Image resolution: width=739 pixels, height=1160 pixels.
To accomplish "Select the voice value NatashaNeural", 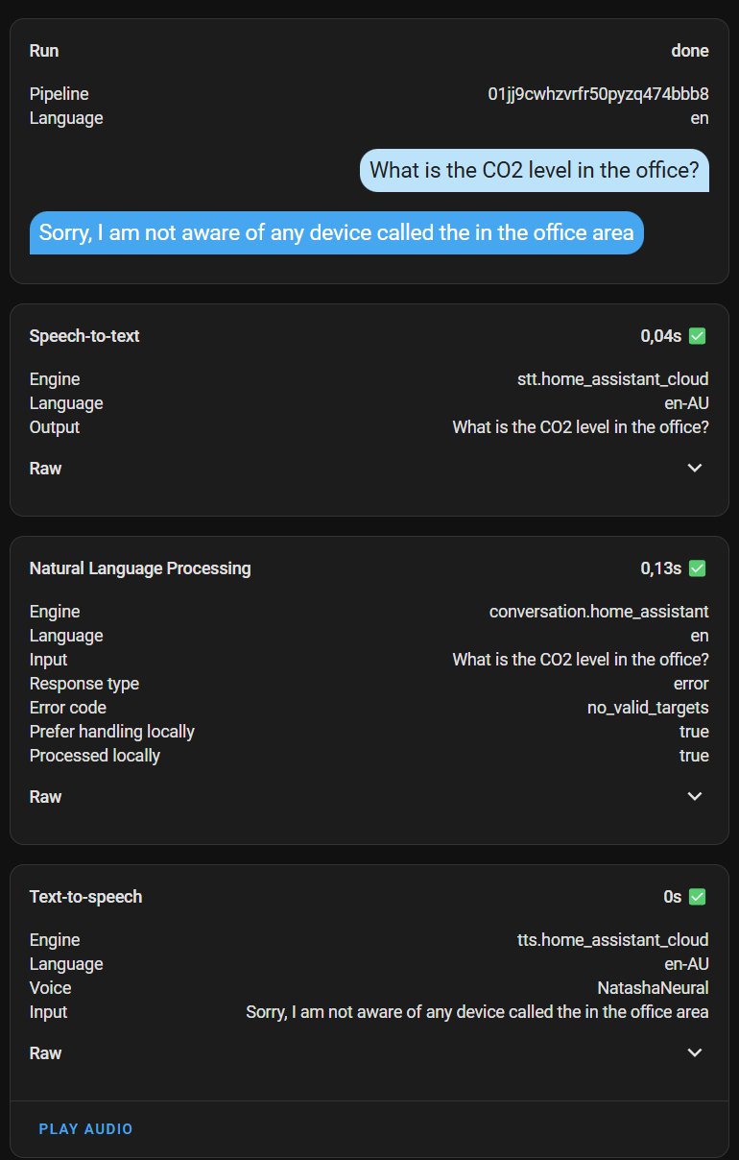I will [653, 988].
